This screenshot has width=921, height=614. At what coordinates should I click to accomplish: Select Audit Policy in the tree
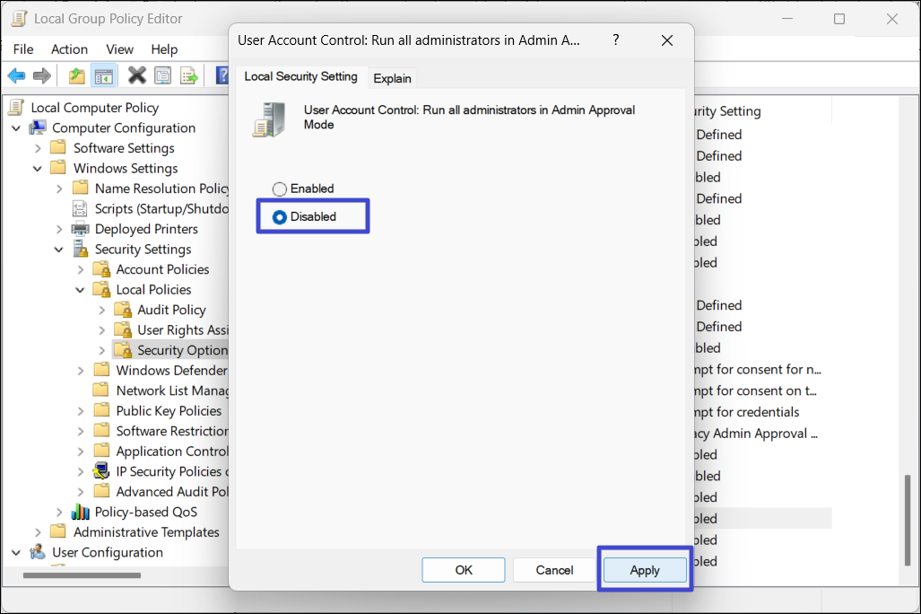coord(171,310)
